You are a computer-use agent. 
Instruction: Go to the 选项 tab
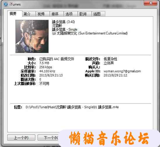[x=71, y=14]
